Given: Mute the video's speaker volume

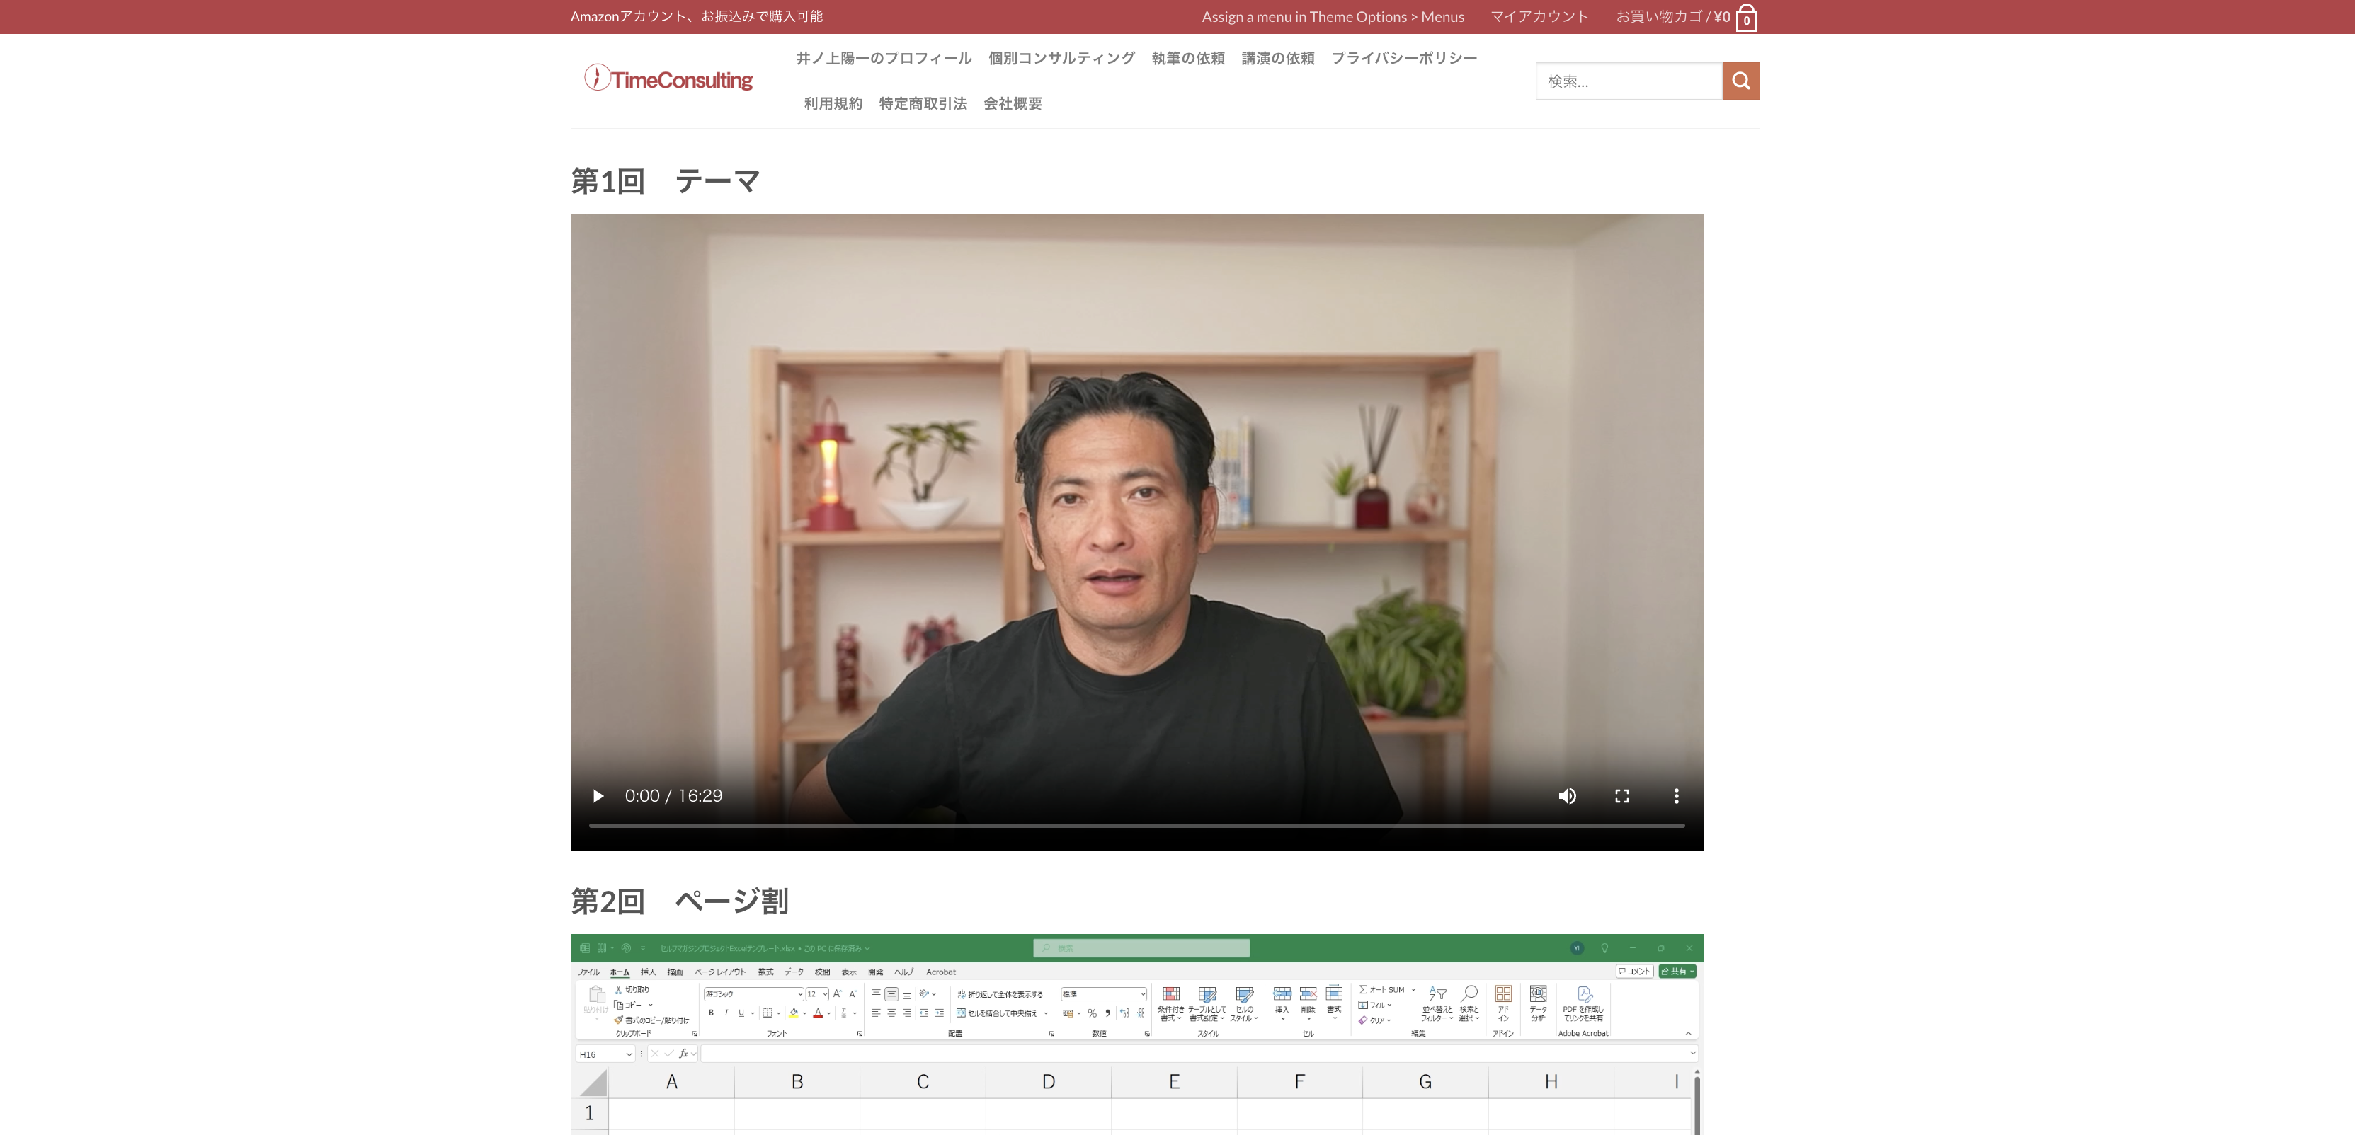Looking at the screenshot, I should pyautogui.click(x=1567, y=796).
